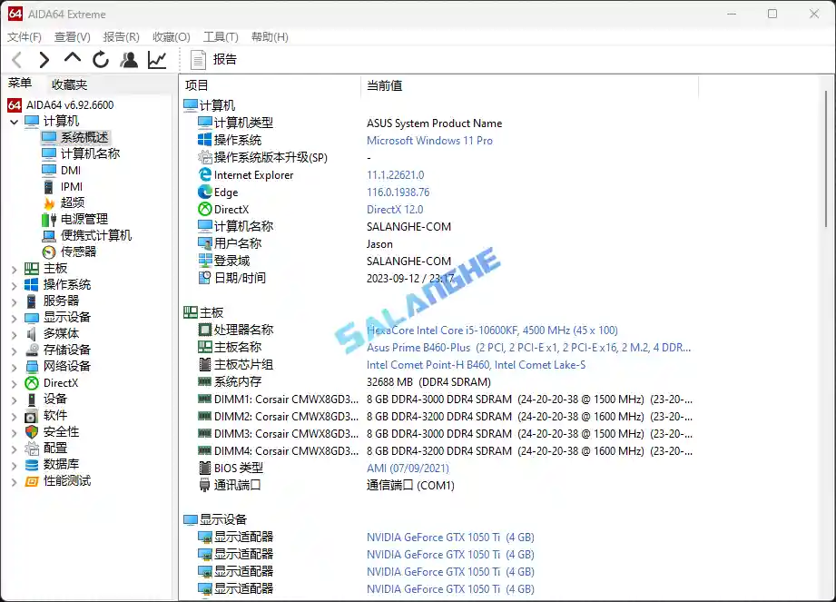The height and width of the screenshot is (602, 836).
Task: Expand the 主板 tree node
Action: point(13,268)
